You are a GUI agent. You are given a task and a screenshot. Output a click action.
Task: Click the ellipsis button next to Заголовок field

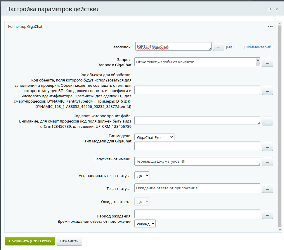pyautogui.click(x=219, y=47)
